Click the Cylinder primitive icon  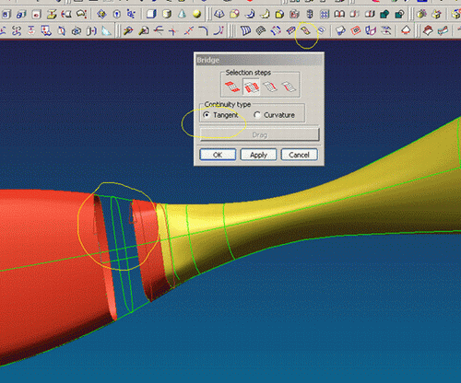[x=167, y=14]
